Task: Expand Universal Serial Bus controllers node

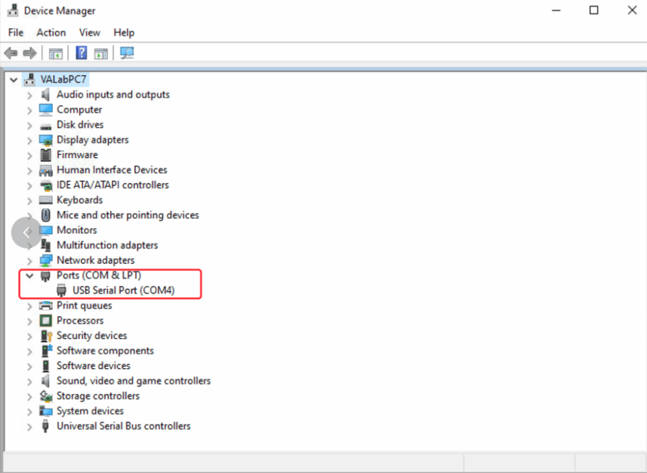Action: pos(29,427)
